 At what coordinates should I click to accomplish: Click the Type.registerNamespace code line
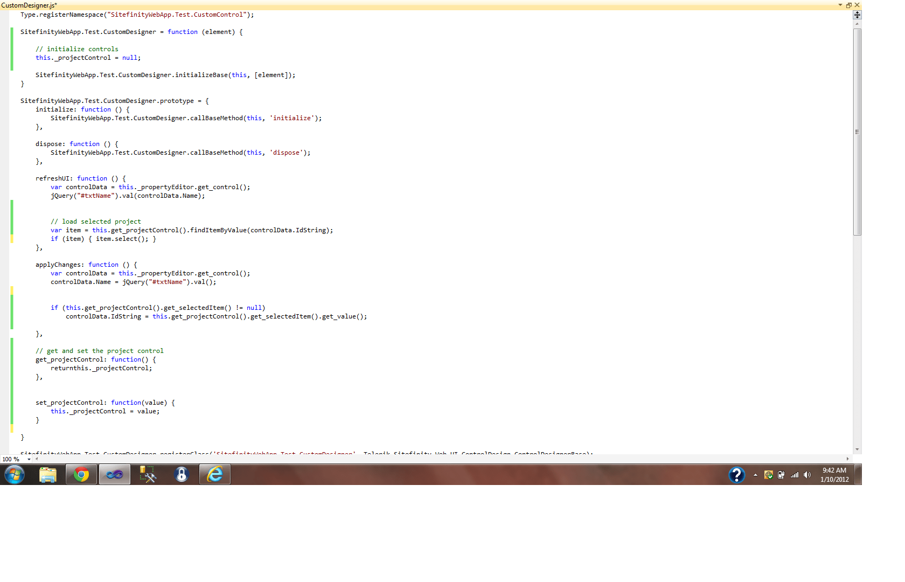137,15
